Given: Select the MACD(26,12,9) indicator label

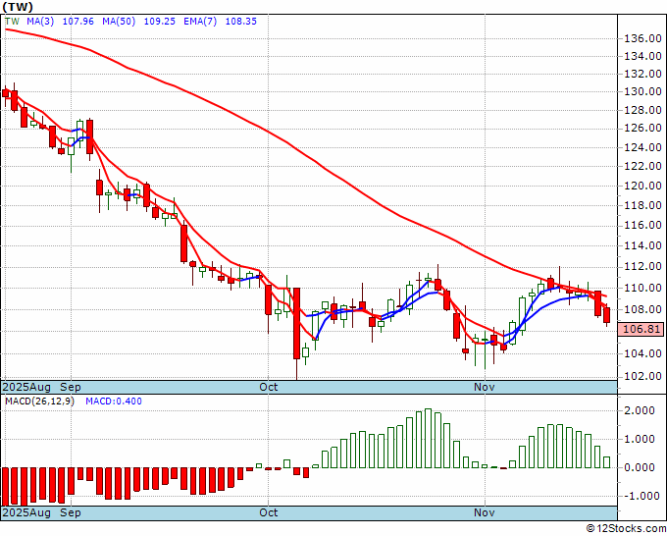Looking at the screenshot, I should pyautogui.click(x=39, y=402).
